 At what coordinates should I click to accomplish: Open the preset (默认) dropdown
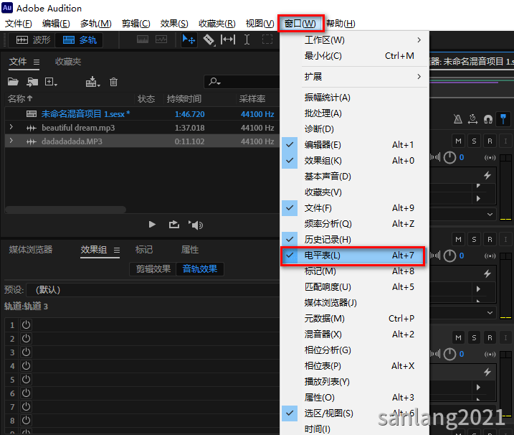tap(153, 290)
